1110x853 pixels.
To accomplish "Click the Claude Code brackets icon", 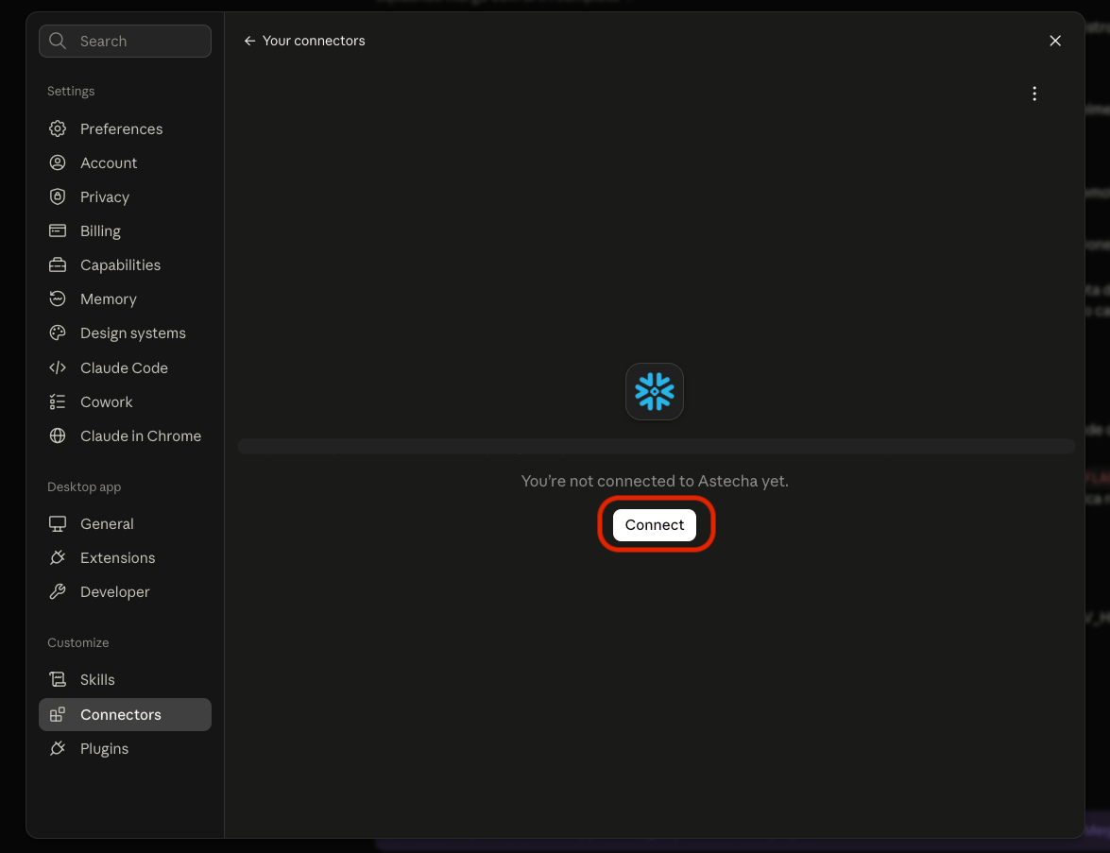I will (58, 367).
